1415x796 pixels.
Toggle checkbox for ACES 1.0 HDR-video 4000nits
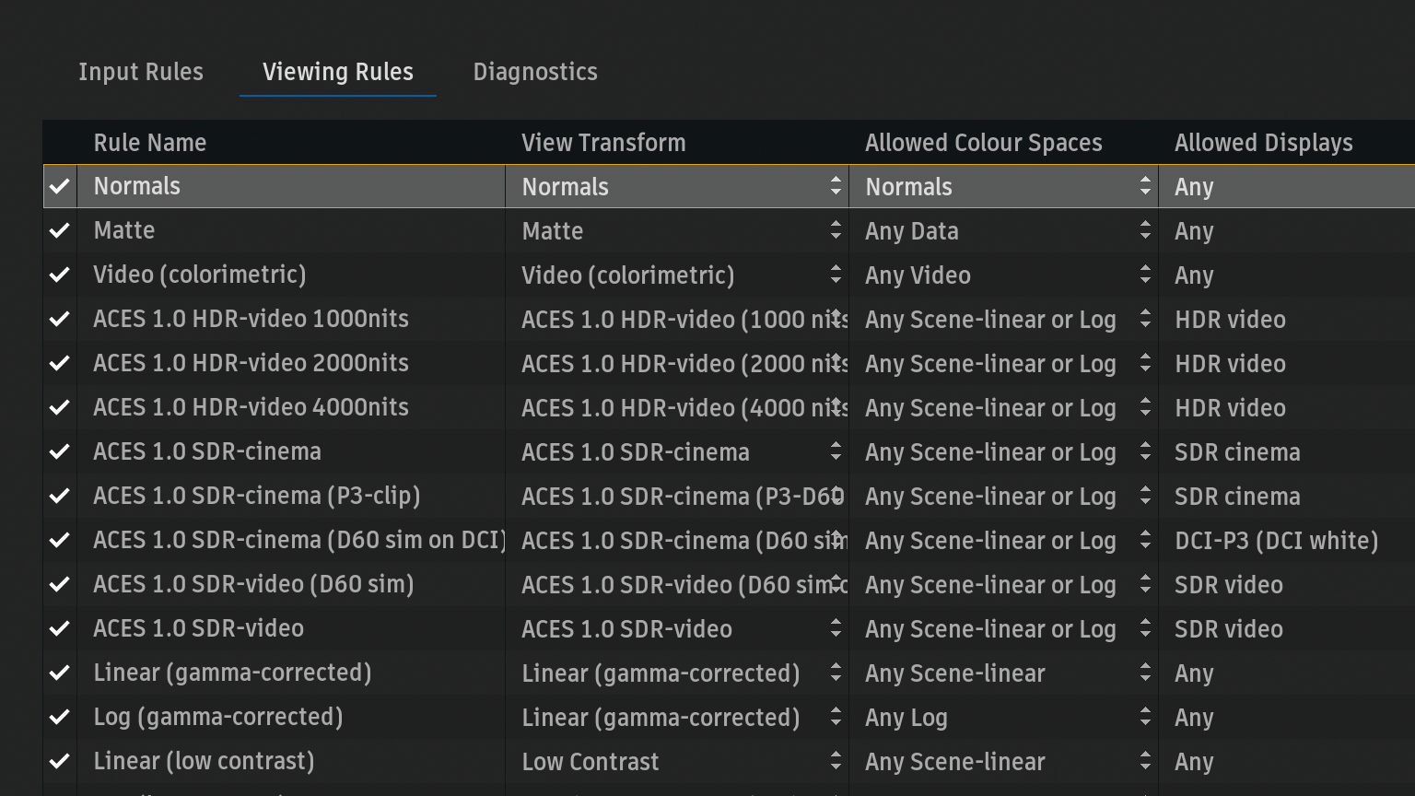pos(60,407)
